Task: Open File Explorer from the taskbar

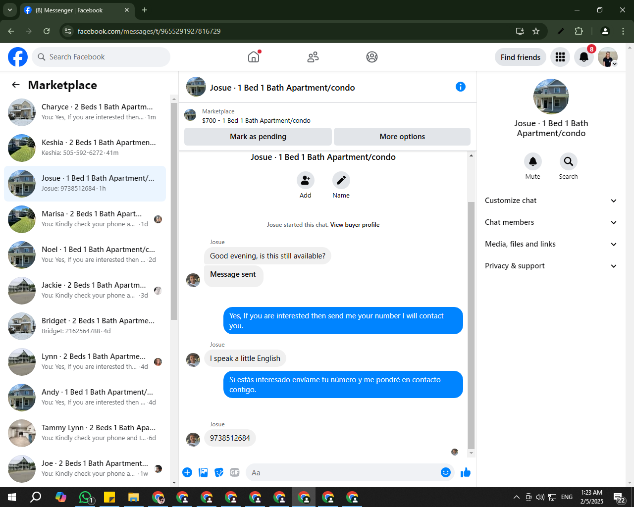Action: pyautogui.click(x=134, y=497)
